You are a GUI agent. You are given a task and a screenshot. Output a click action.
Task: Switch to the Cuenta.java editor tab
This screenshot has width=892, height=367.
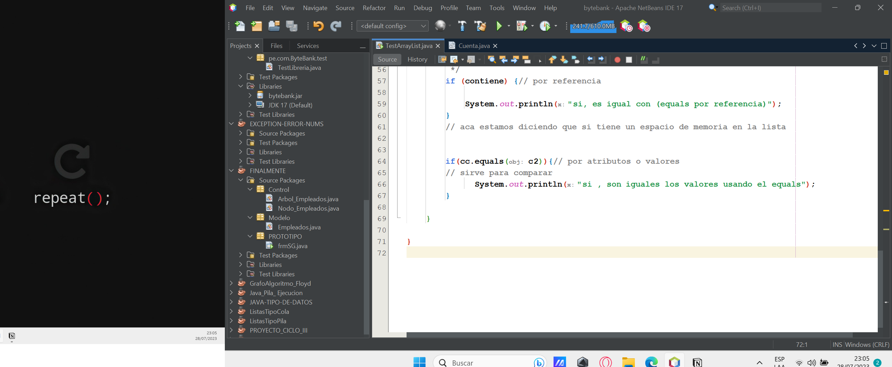coord(474,46)
